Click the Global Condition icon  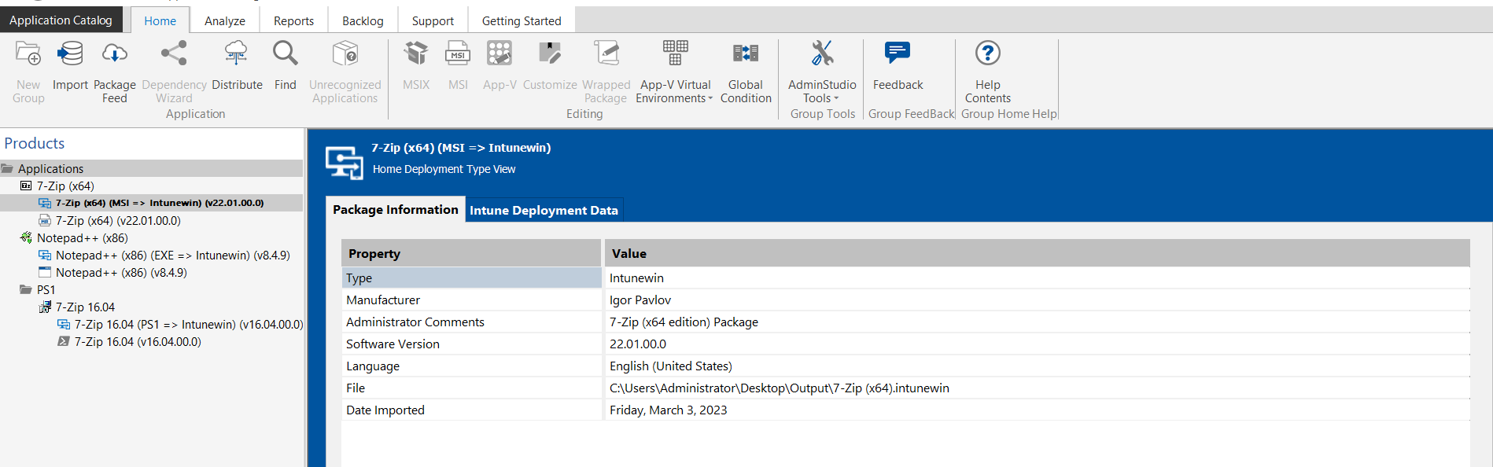(745, 55)
